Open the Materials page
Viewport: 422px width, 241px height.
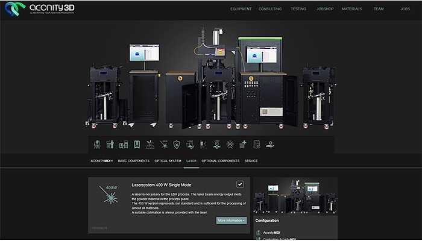(351, 9)
